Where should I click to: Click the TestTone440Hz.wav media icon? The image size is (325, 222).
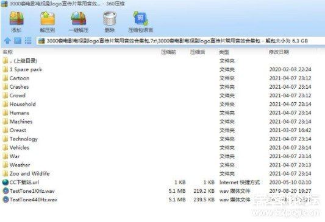pyautogui.click(x=5, y=199)
